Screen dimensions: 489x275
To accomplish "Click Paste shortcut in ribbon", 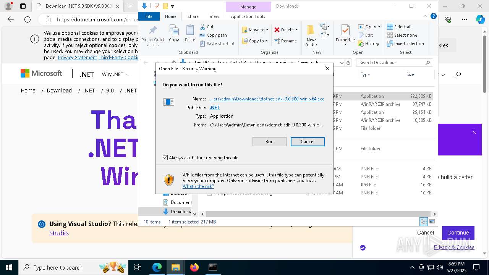I will (x=217, y=44).
